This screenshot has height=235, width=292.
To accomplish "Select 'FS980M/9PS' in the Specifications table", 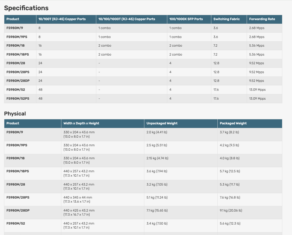I will coord(17,37).
